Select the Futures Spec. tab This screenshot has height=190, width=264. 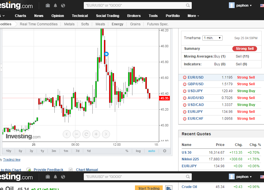158,24
